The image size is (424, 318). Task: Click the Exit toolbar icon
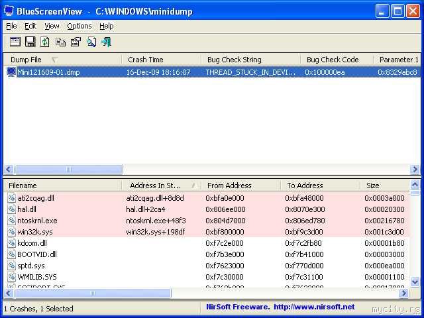[106, 42]
